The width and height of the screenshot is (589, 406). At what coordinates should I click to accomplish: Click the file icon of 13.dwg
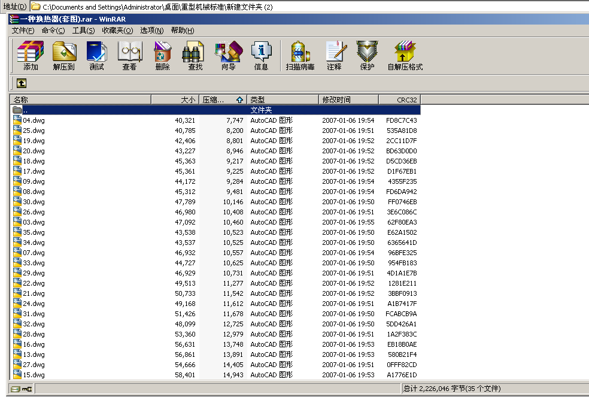coord(17,354)
